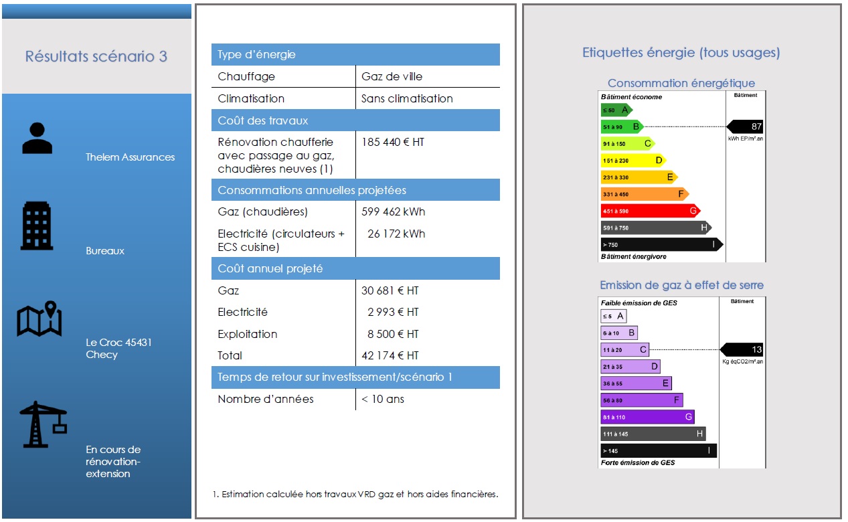Click the 'Type d'énergie' header row
This screenshot has height=522, width=848.
tap(355, 55)
